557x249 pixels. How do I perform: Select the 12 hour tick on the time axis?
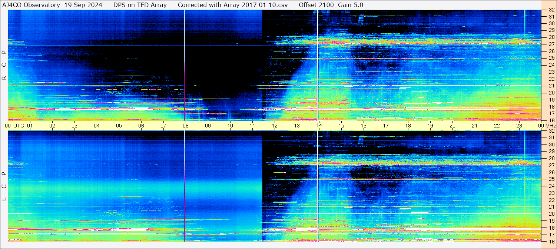click(275, 126)
